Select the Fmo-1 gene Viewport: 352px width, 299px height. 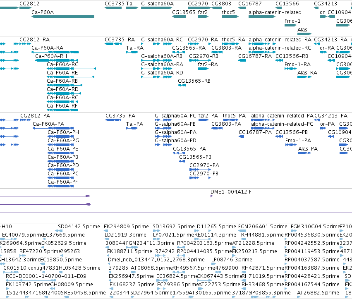tap(290, 25)
